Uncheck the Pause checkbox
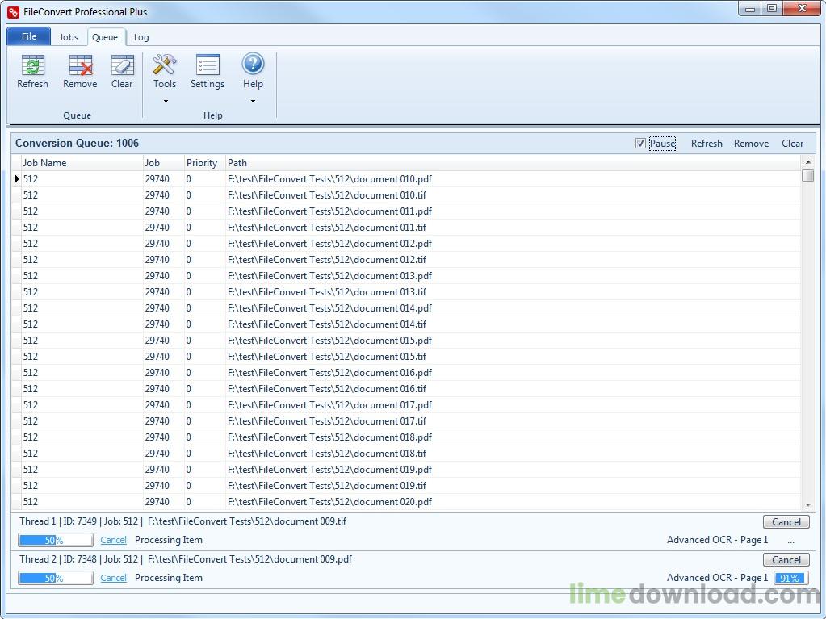Viewport: 826px width, 619px height. [x=640, y=143]
